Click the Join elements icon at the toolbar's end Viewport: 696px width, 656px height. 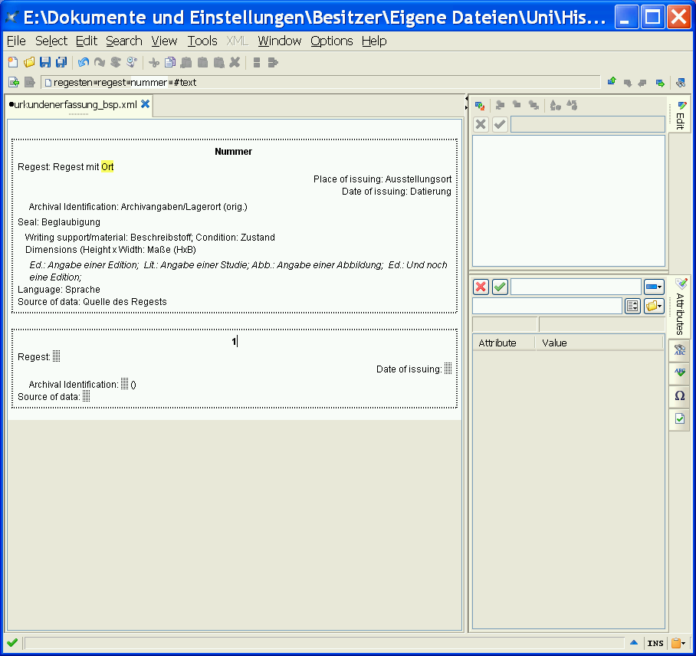click(x=273, y=63)
